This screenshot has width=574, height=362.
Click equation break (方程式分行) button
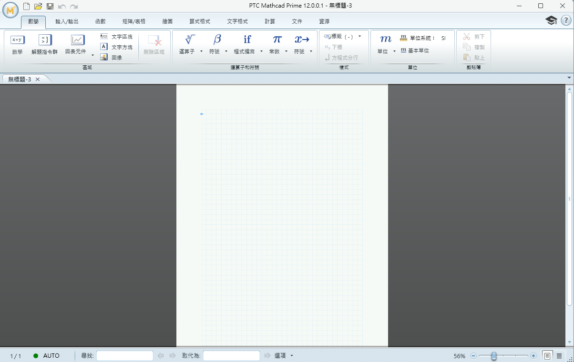point(341,58)
